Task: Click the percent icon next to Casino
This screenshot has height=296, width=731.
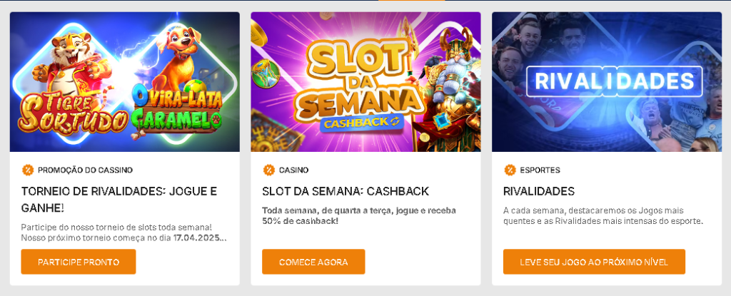Action: pos(269,170)
